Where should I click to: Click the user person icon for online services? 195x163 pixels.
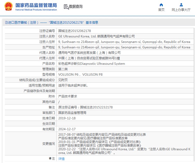point(181,5)
